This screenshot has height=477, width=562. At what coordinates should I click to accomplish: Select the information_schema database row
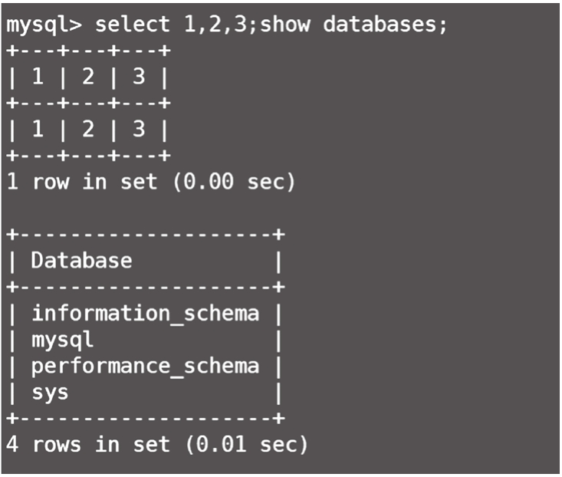click(x=145, y=313)
